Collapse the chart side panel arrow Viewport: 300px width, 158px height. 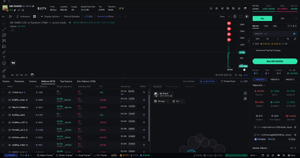pyautogui.click(x=249, y=41)
